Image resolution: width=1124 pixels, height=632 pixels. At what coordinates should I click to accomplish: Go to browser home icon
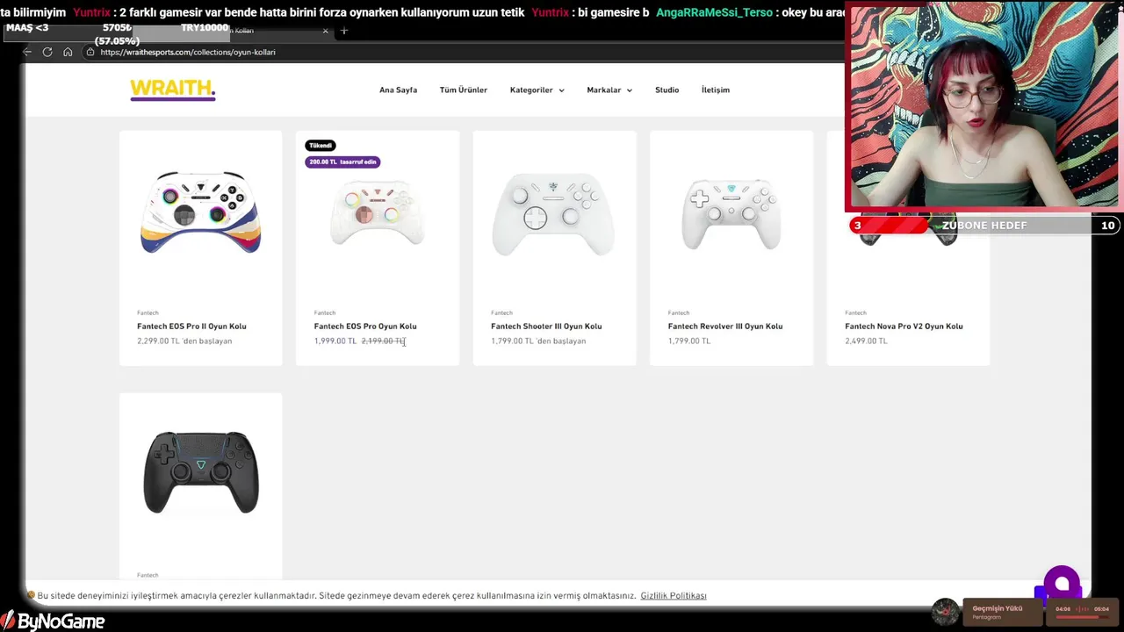pyautogui.click(x=68, y=52)
